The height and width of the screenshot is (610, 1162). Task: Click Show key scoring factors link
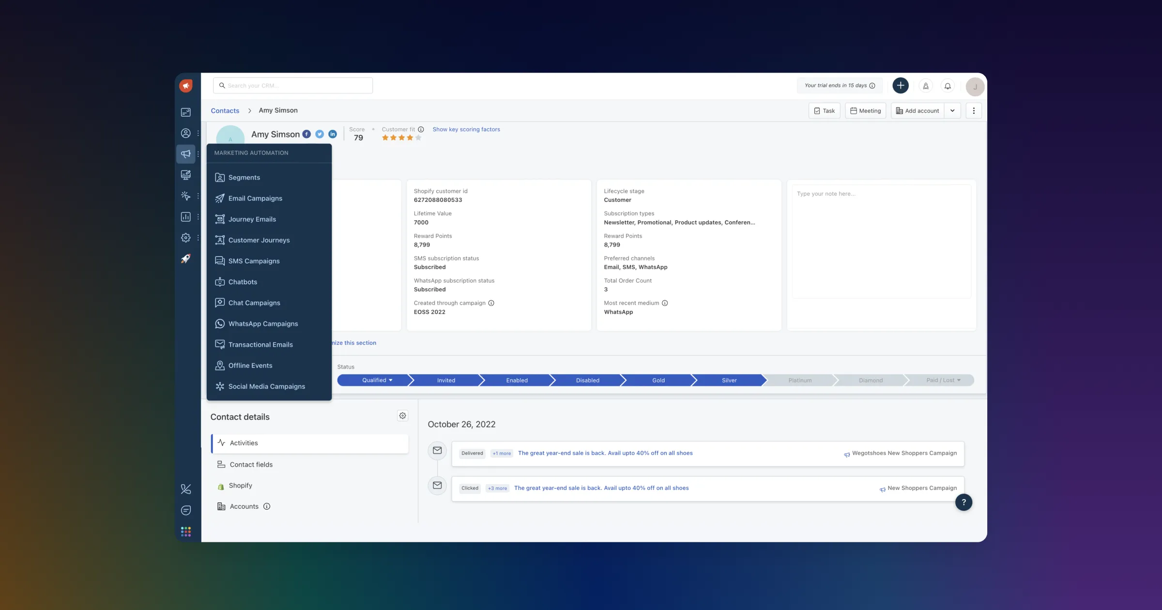point(466,129)
